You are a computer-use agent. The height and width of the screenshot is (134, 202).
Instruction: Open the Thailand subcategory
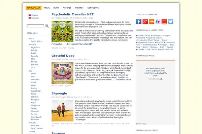tap(35, 111)
